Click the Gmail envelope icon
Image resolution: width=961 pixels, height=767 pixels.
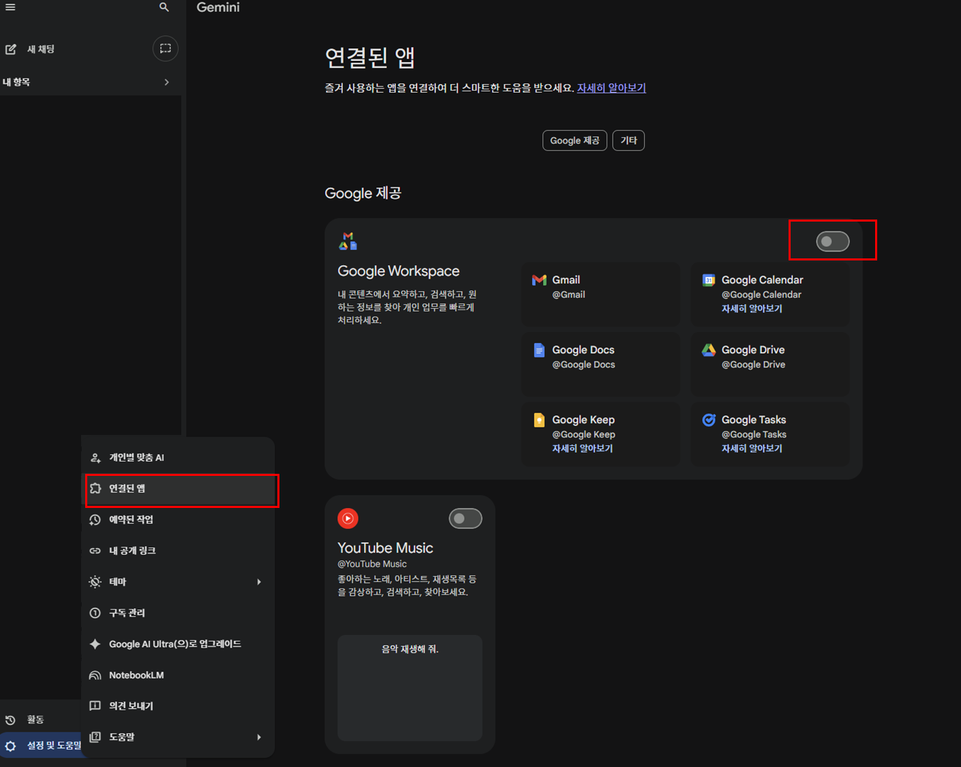(x=539, y=280)
